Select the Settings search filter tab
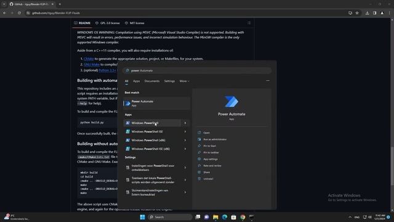 [169, 81]
